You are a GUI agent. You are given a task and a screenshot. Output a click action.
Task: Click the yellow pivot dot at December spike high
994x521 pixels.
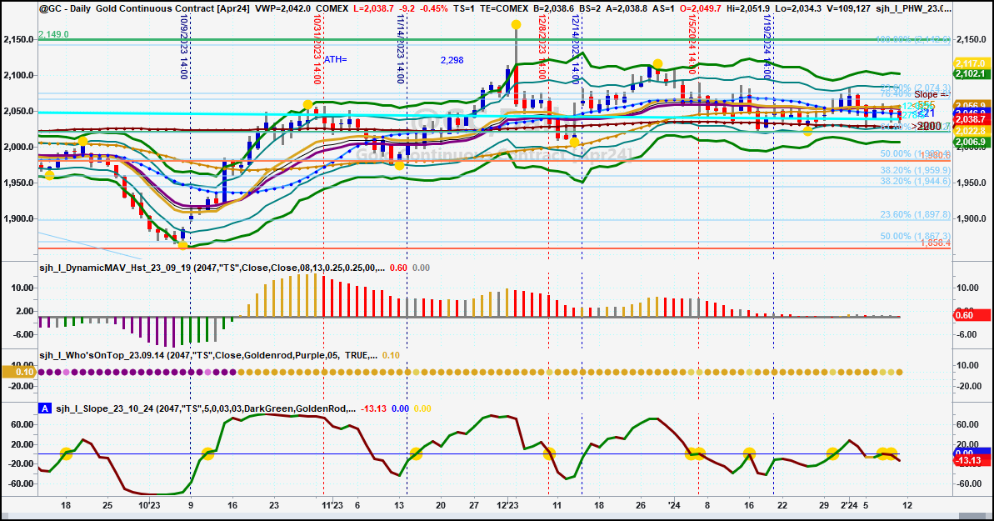[x=516, y=25]
